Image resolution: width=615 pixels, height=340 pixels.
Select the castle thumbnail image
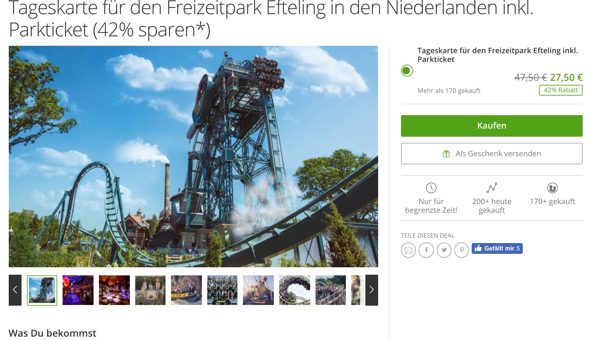tap(150, 290)
